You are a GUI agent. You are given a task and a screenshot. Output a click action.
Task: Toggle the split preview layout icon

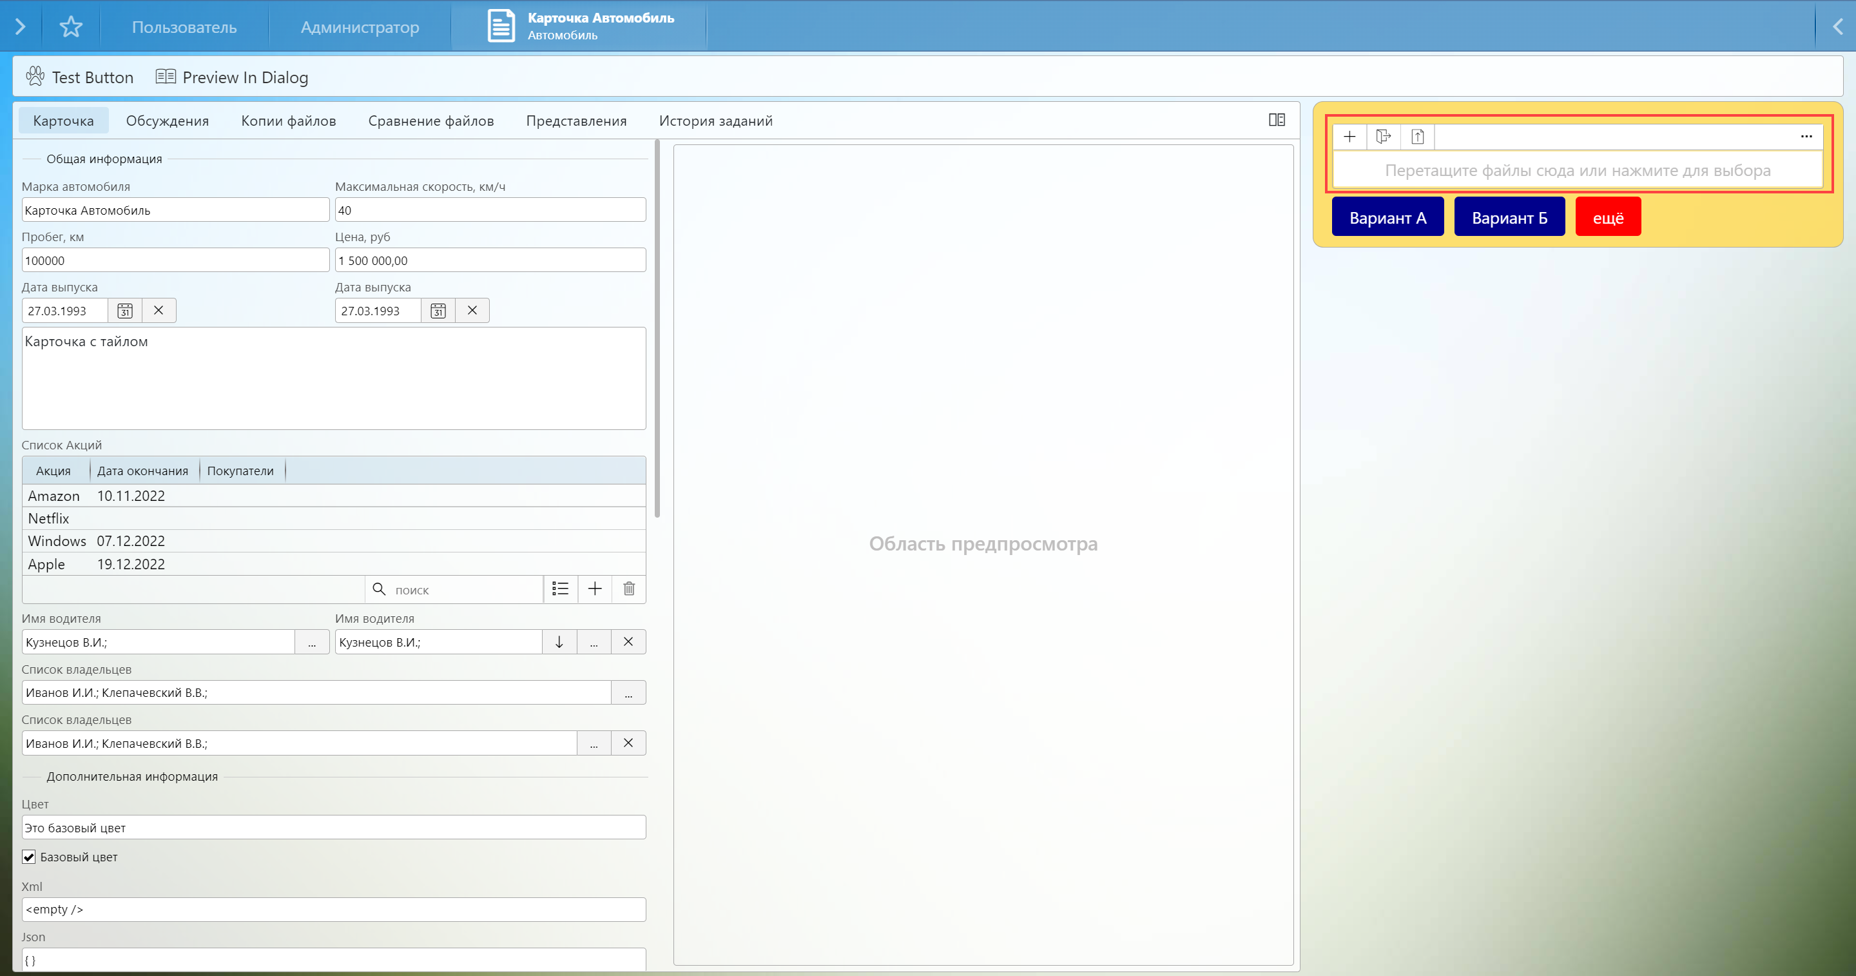pyautogui.click(x=1276, y=121)
